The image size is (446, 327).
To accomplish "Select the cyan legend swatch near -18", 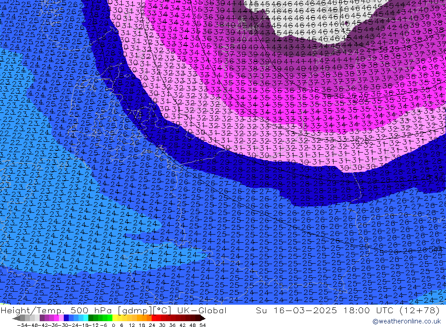I will point(86,318).
